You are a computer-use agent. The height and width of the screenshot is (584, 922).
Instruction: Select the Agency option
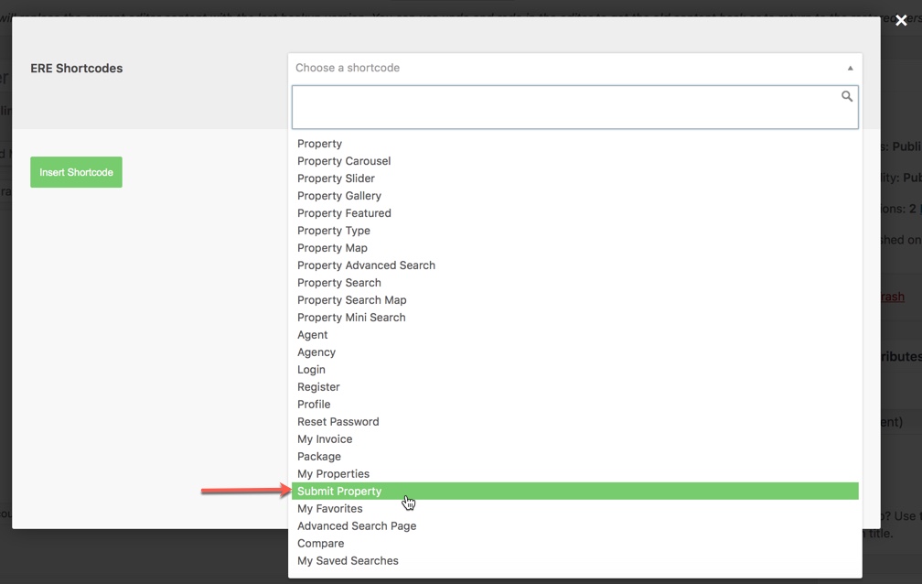[x=575, y=352]
